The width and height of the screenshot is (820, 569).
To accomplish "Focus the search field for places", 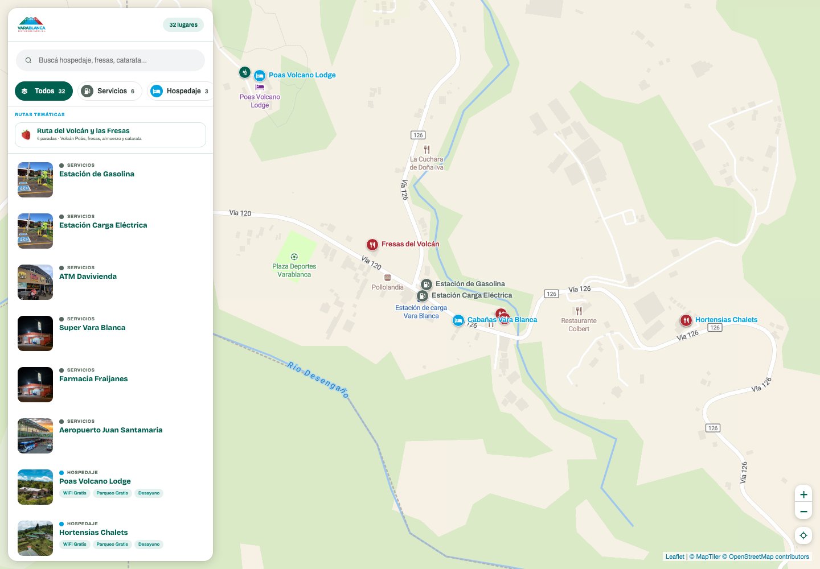I will [110, 60].
